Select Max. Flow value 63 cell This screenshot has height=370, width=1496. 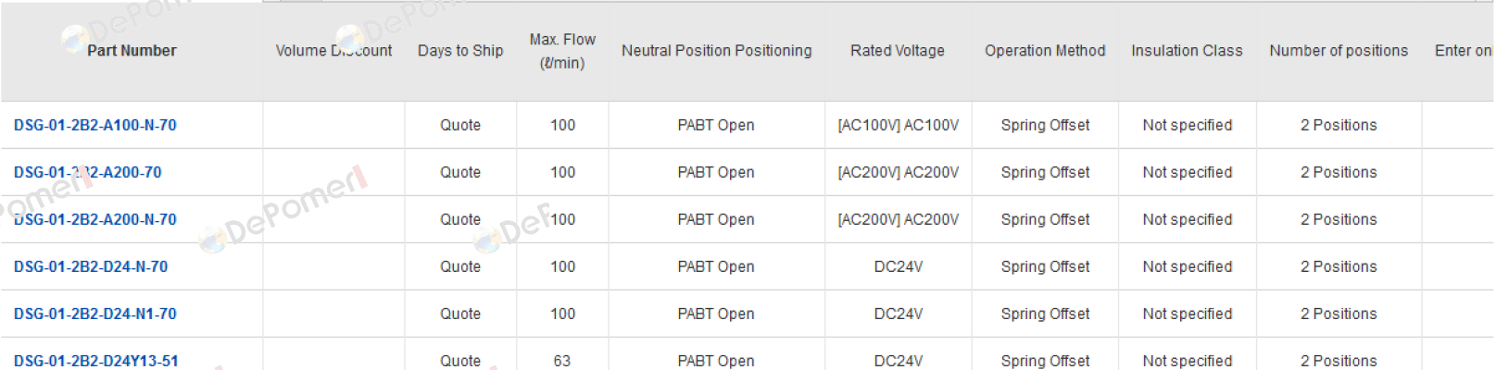click(x=562, y=361)
